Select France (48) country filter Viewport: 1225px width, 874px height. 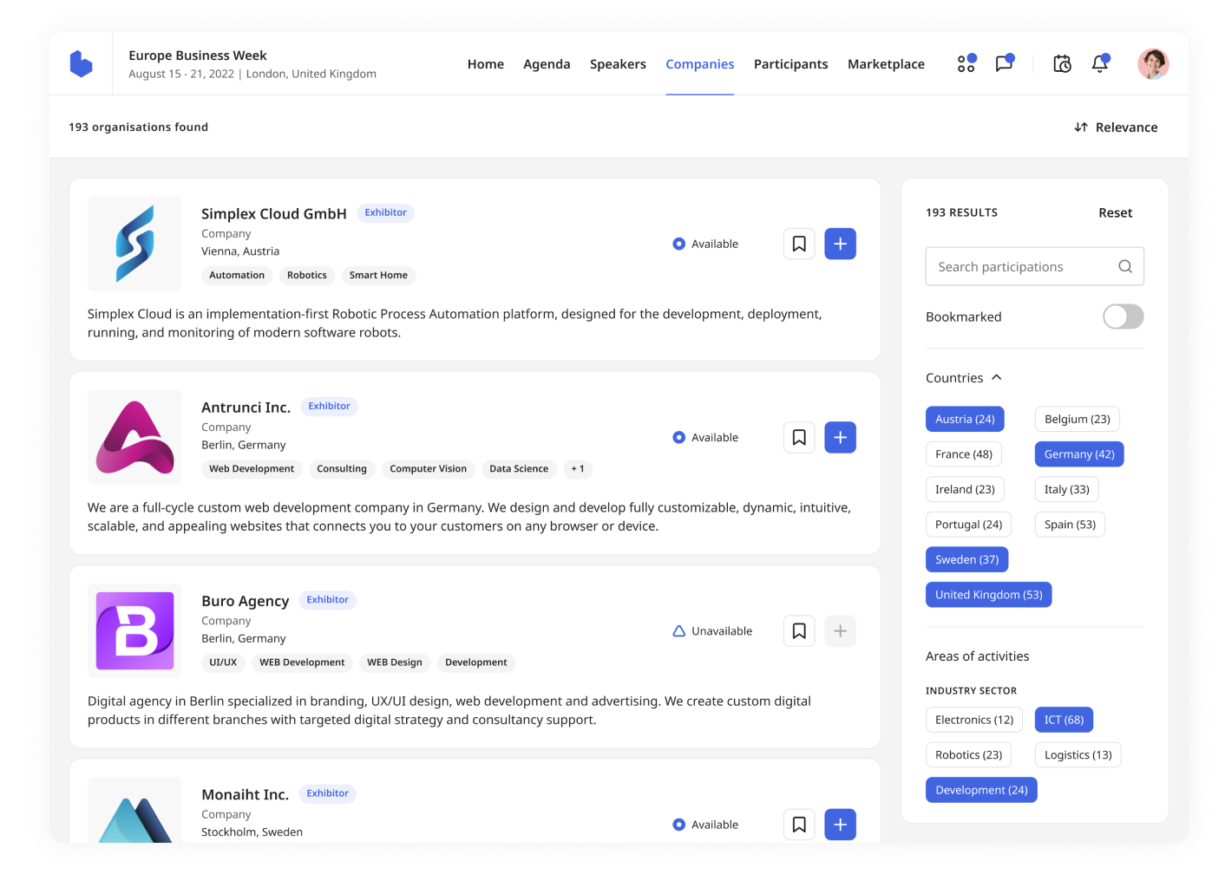pyautogui.click(x=963, y=454)
